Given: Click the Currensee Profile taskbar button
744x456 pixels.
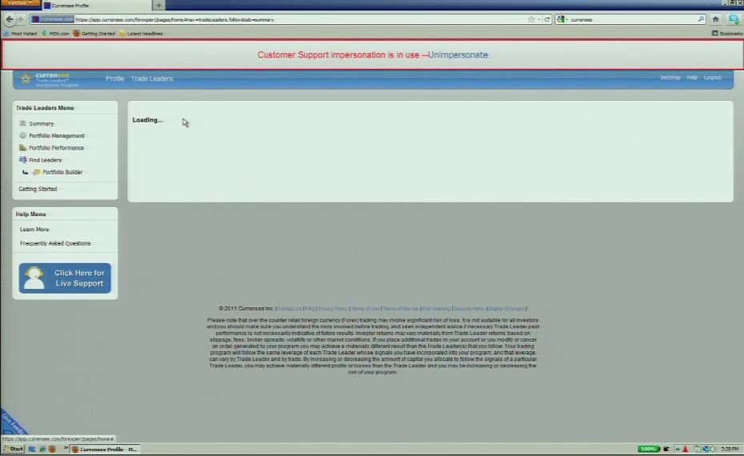Looking at the screenshot, I should point(105,449).
